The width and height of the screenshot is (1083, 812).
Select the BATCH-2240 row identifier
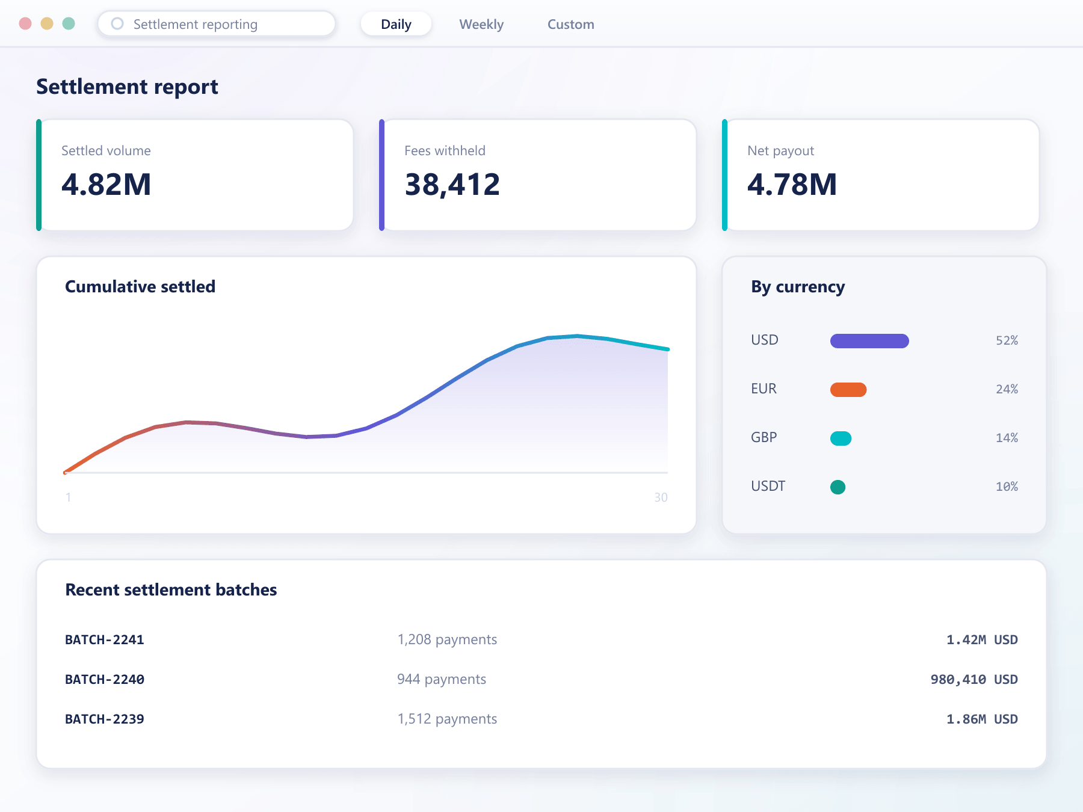[x=105, y=679]
